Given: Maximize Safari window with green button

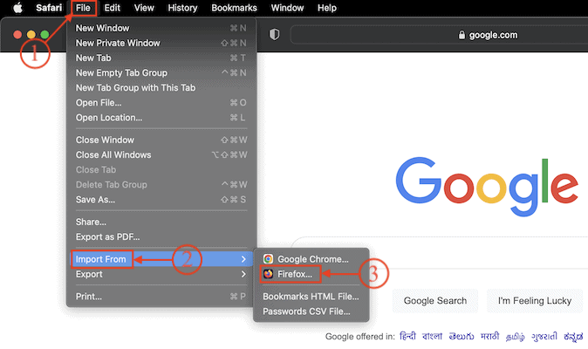Looking at the screenshot, I should click(44, 35).
